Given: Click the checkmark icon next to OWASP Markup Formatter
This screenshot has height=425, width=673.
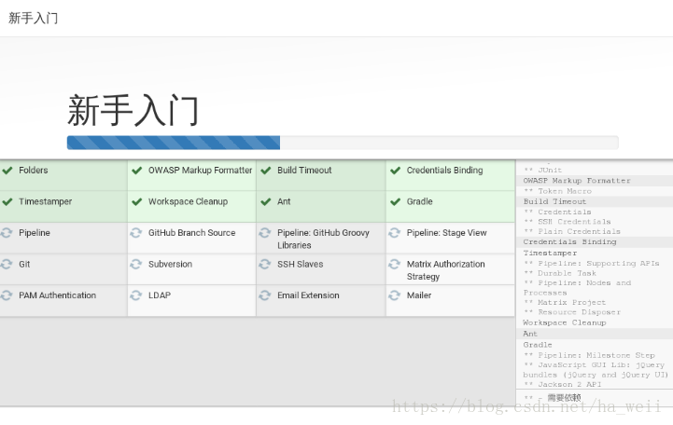Looking at the screenshot, I should 137,171.
